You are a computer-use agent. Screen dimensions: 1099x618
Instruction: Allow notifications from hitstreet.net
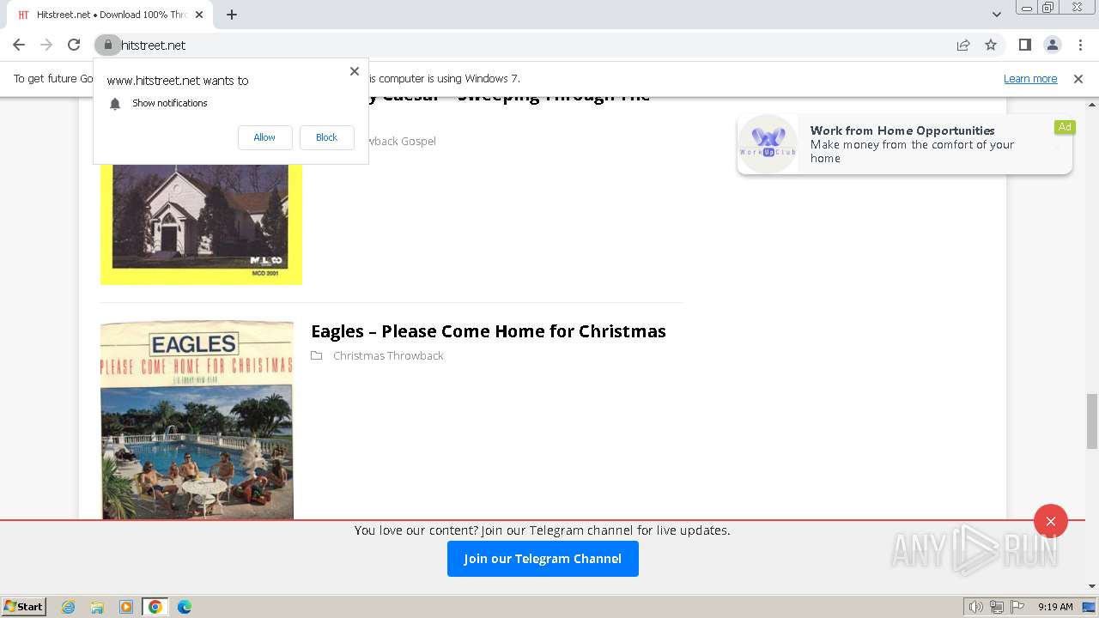click(264, 137)
